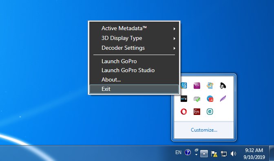Expand the Active Metadata submenu arrow
This screenshot has width=274, height=161.
tap(174, 29)
